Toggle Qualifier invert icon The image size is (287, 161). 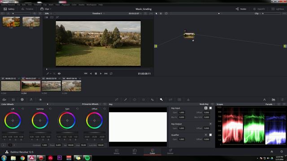[x=206, y=135]
